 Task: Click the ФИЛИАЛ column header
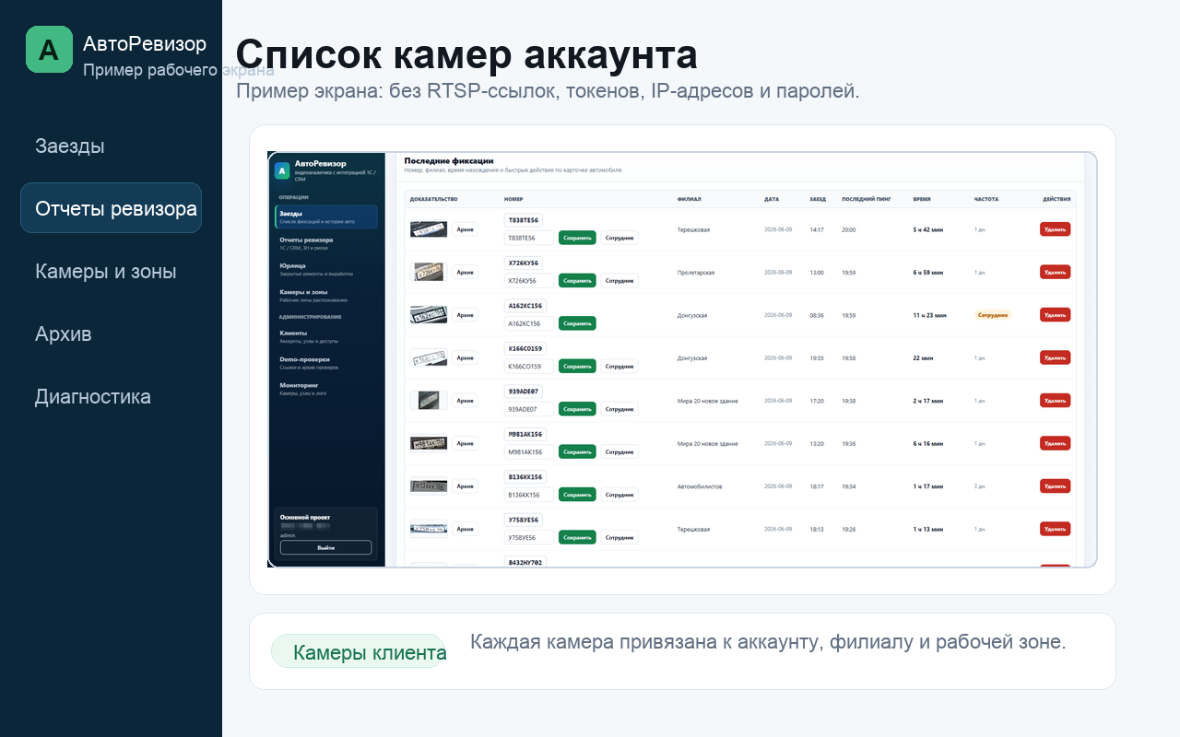tap(689, 199)
